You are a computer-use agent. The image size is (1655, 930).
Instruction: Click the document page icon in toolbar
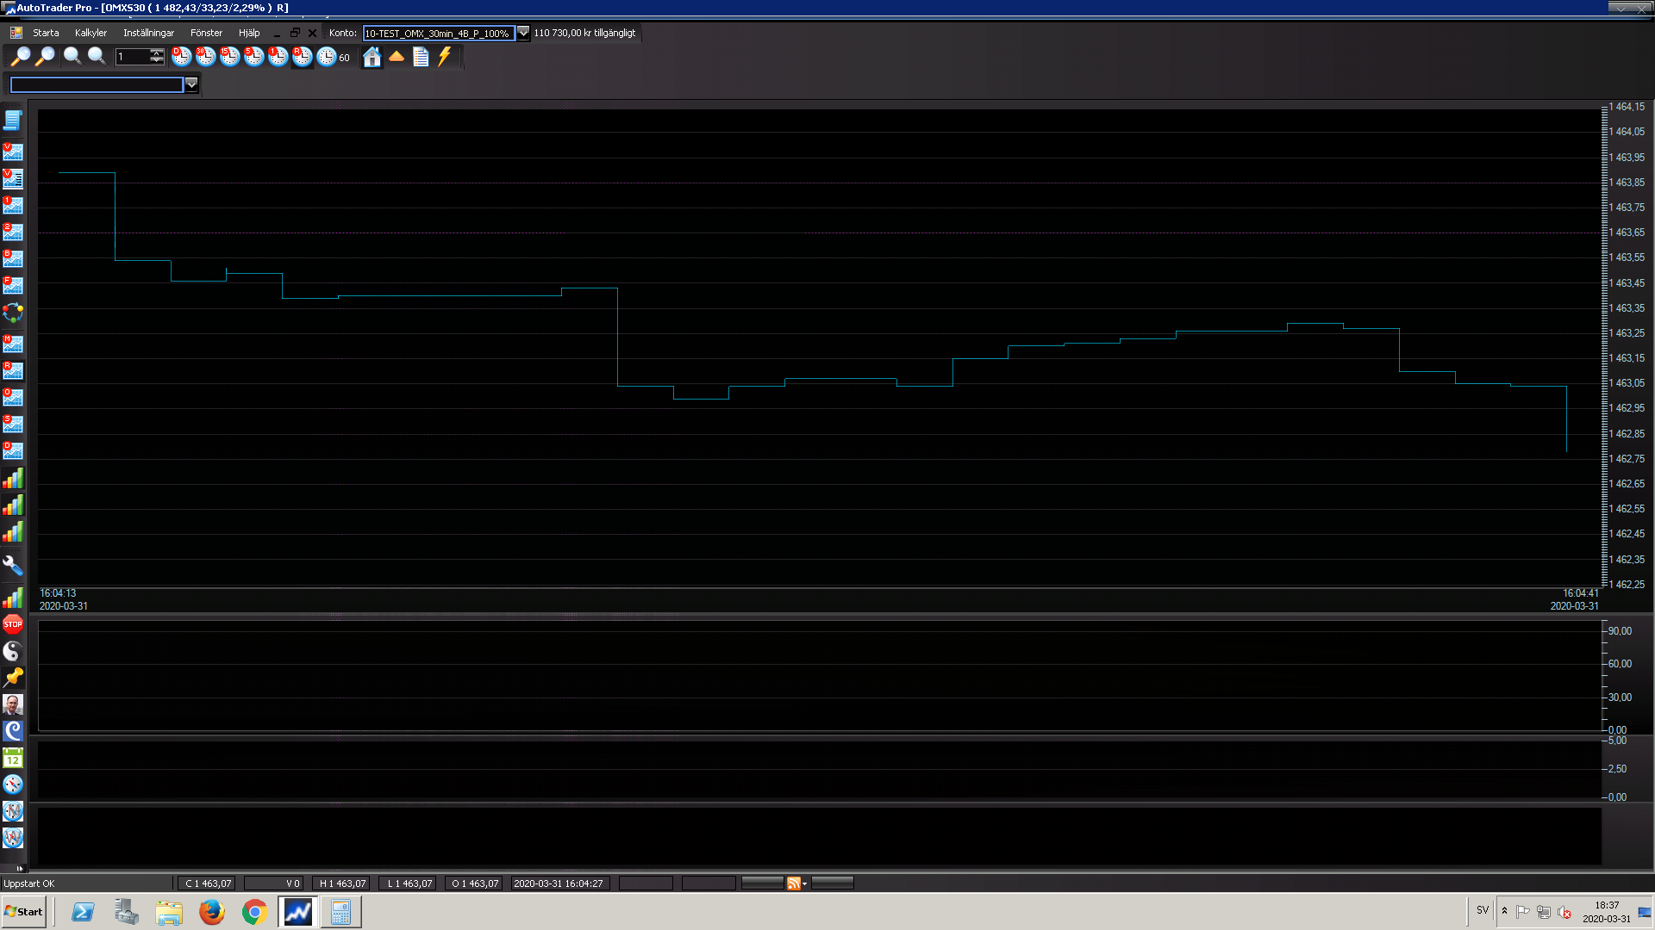click(421, 57)
